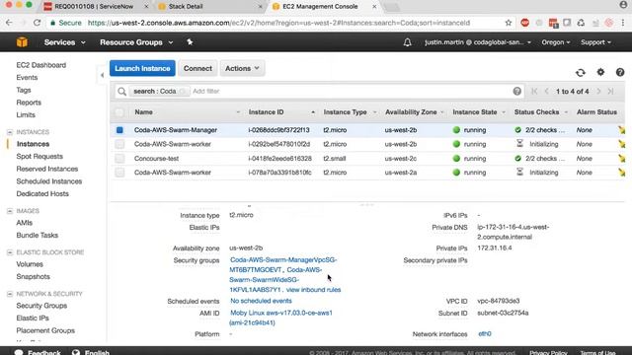This screenshot has height=355, width=632.
Task: Go back in browser history
Action: click(x=9, y=23)
